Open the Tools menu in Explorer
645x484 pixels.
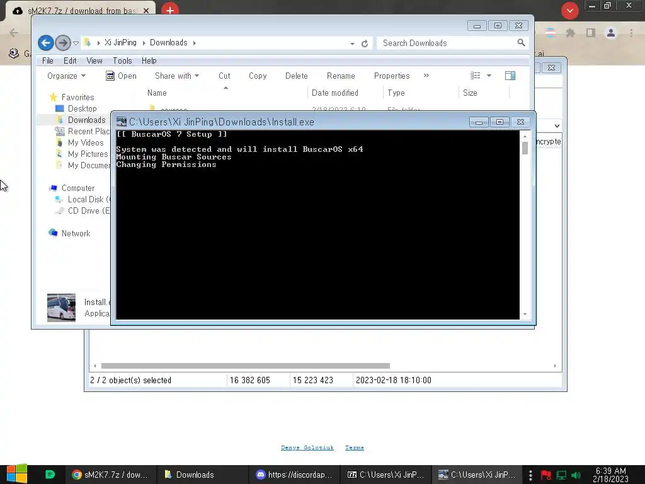pyautogui.click(x=122, y=60)
